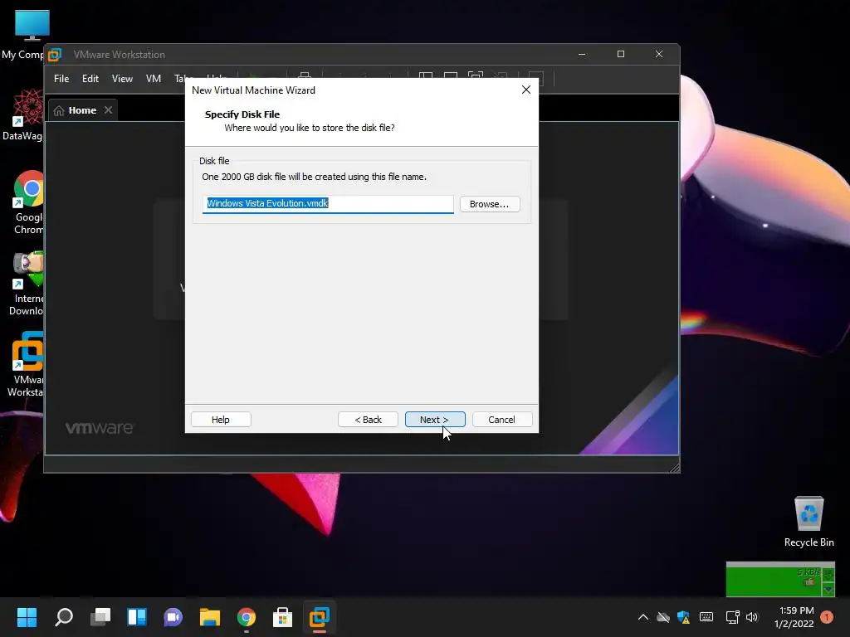The height and width of the screenshot is (637, 850).
Task: Open File Explorer from the taskbar
Action: tap(210, 617)
